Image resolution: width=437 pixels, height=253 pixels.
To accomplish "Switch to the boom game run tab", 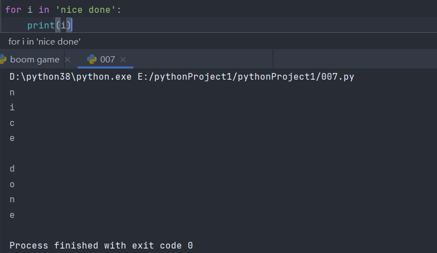I will pyautogui.click(x=35, y=60).
